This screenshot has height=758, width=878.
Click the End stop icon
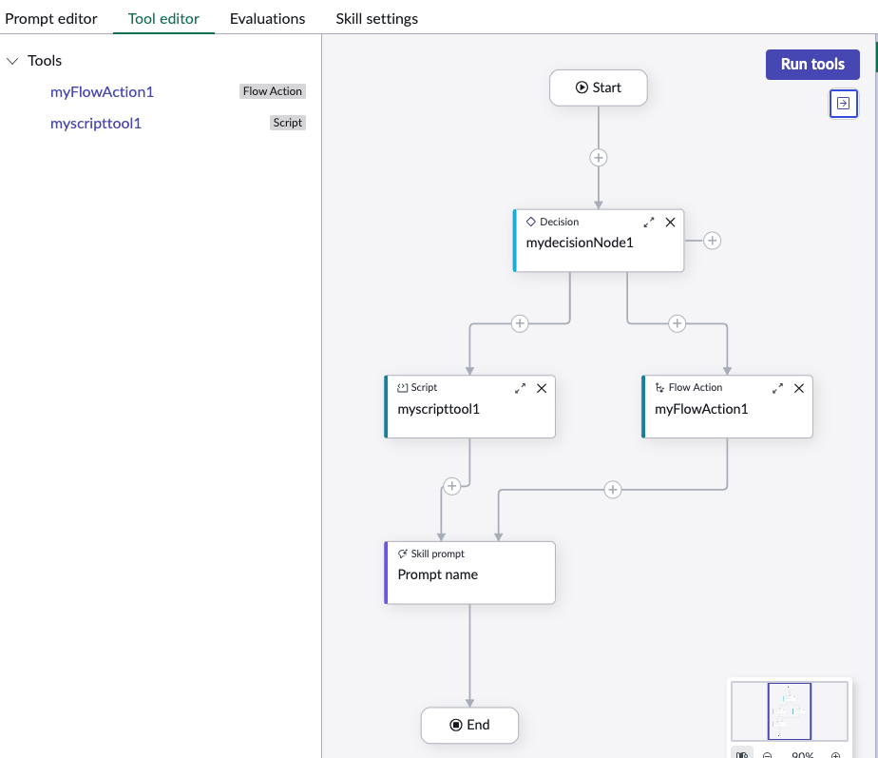456,726
